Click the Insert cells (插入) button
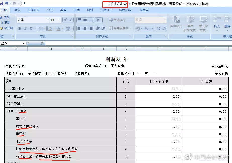Image resolution: width=232 pixels, height=163 pixels. pos(217,24)
